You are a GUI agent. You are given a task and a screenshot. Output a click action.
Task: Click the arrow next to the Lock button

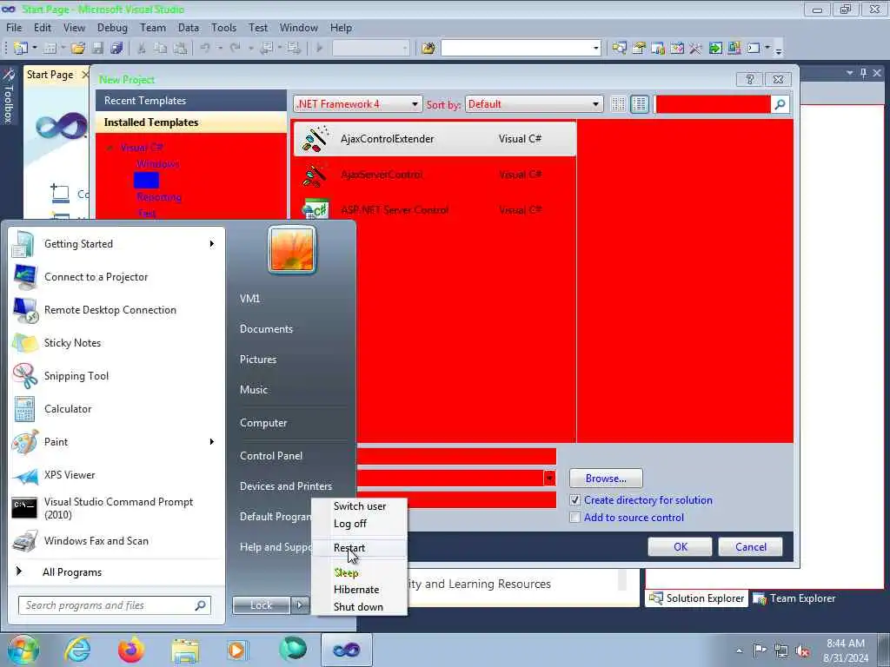pos(300,605)
